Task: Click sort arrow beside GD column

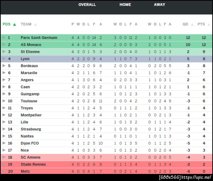Action: (192, 25)
